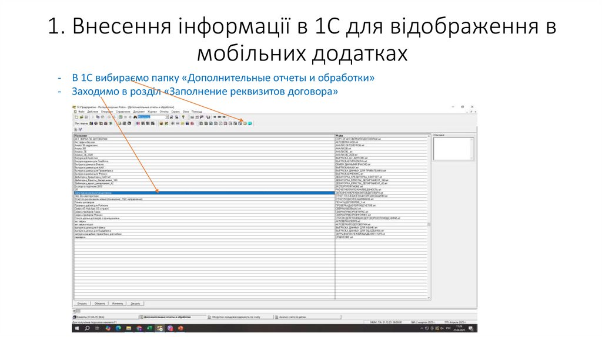
Task: Click the Печ. формы toolbar label
Action: tap(82, 123)
